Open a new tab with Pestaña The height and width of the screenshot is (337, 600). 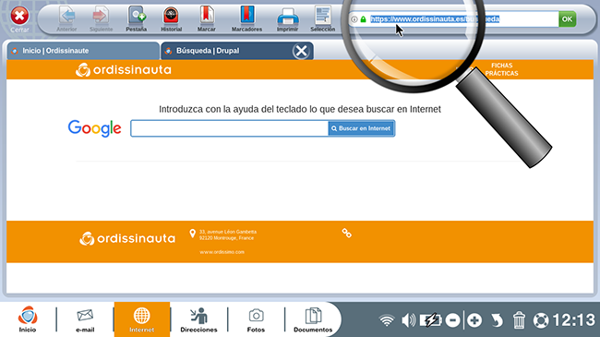[137, 18]
